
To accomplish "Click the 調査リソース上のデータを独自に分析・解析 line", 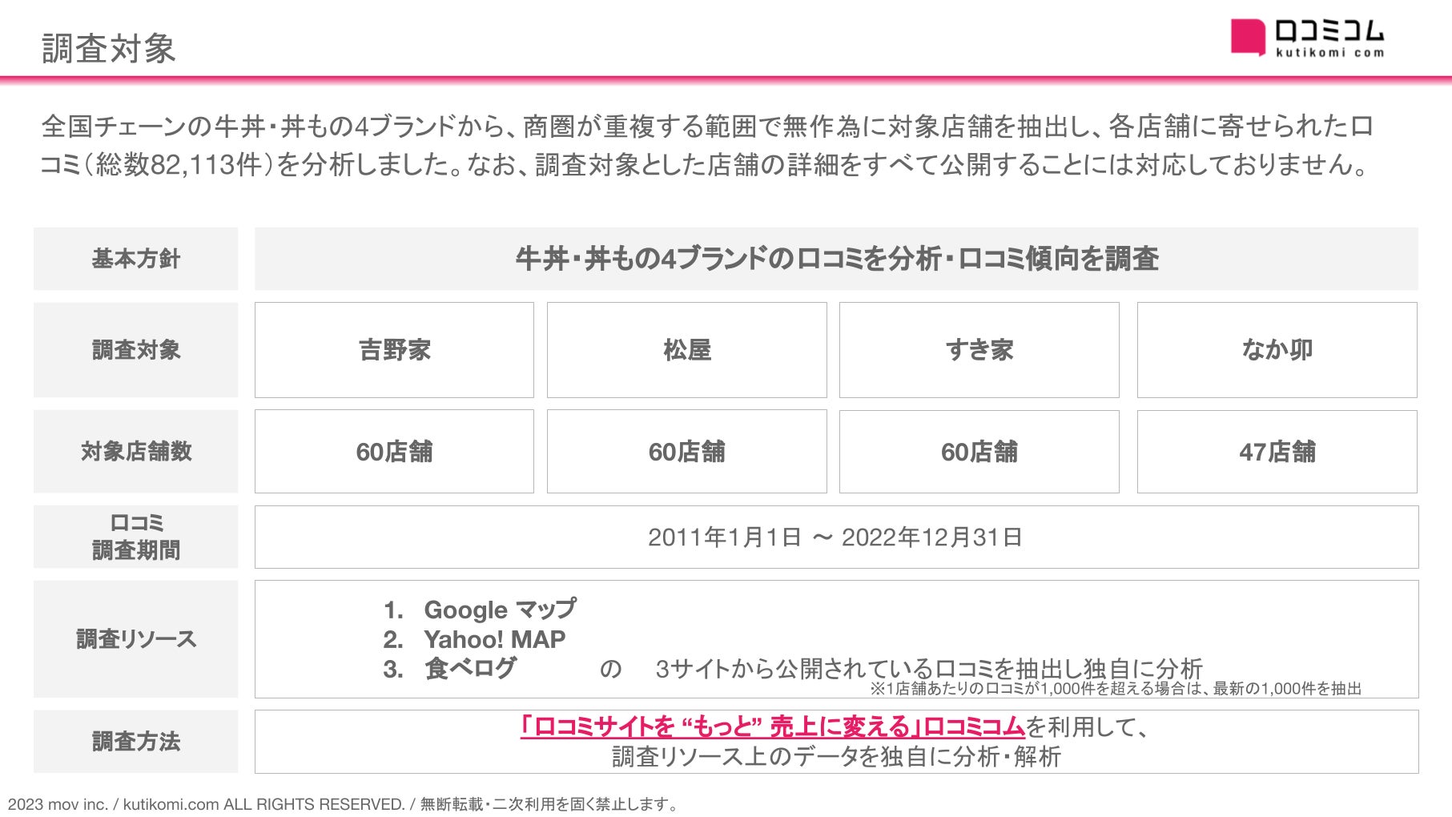I will pyautogui.click(x=836, y=757).
